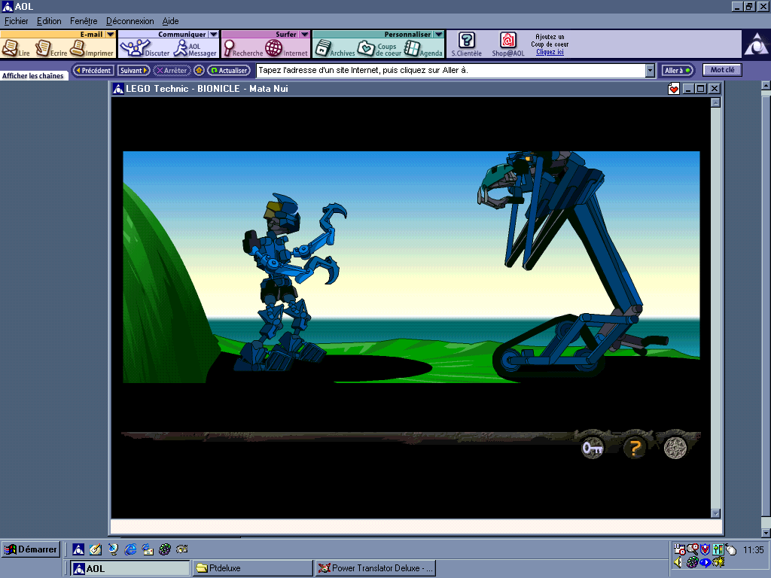Expand the Communiquer dropdown arrow
Viewport: 771px width, 578px height.
213,35
